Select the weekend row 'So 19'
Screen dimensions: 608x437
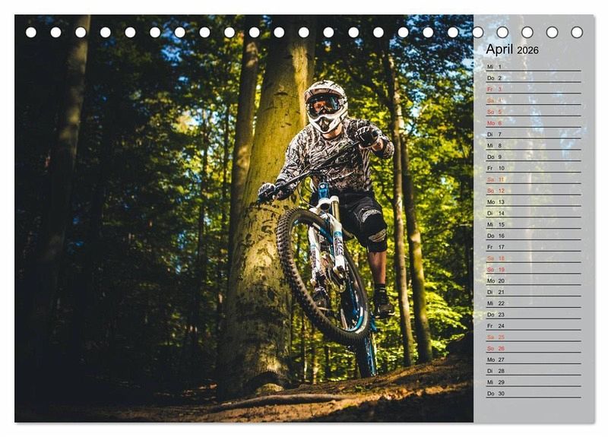pos(534,269)
